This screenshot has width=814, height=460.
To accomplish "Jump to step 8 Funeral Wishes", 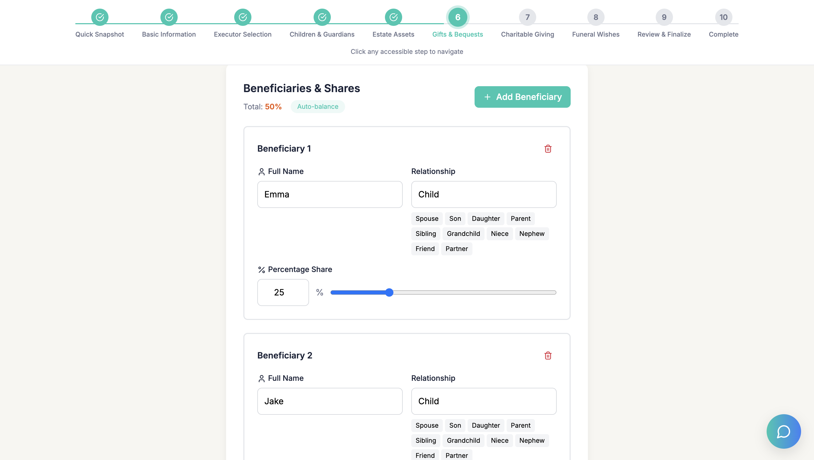I will [595, 17].
